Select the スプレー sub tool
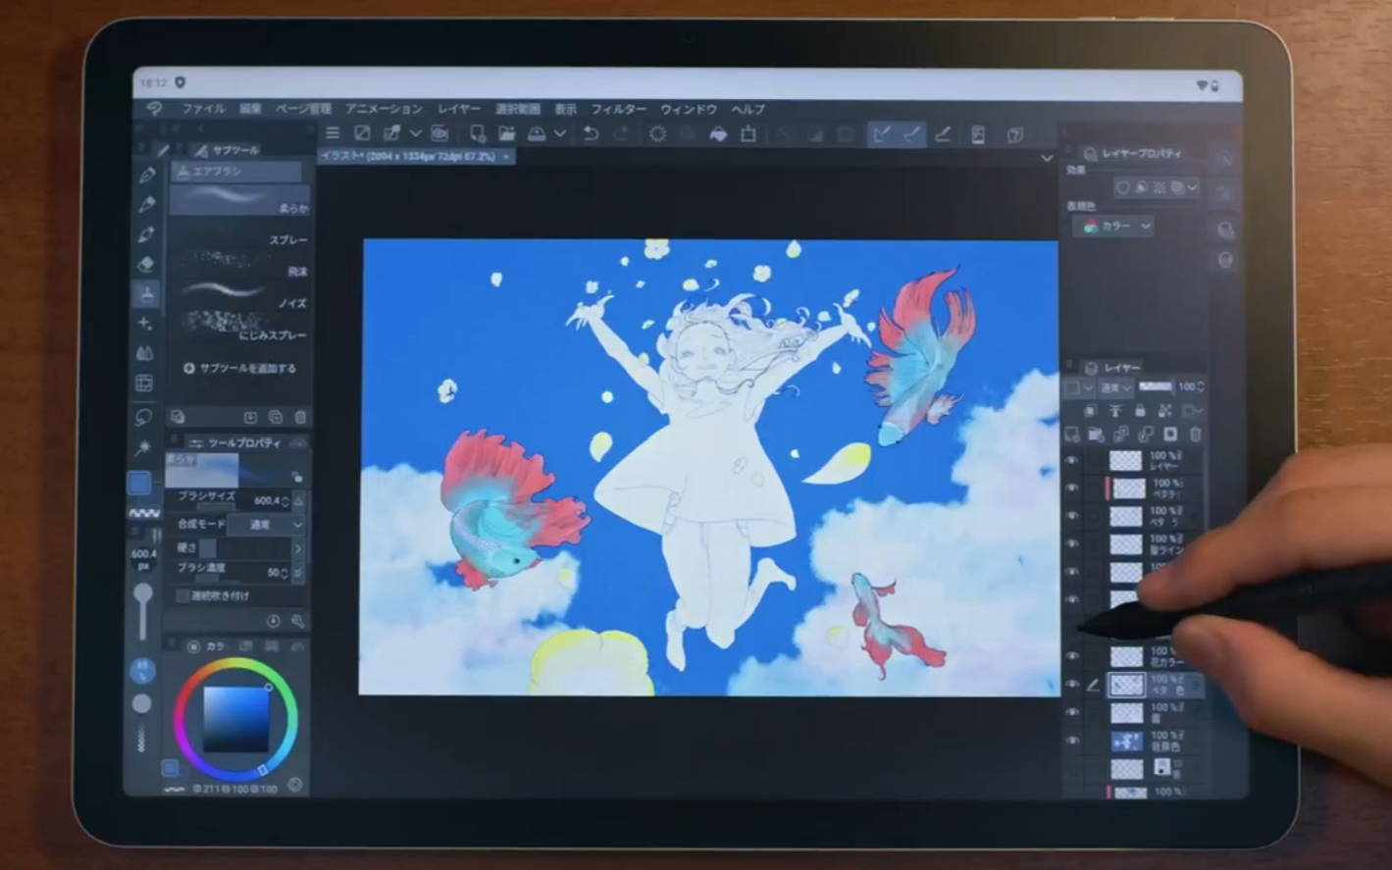This screenshot has width=1392, height=870. pos(240,232)
